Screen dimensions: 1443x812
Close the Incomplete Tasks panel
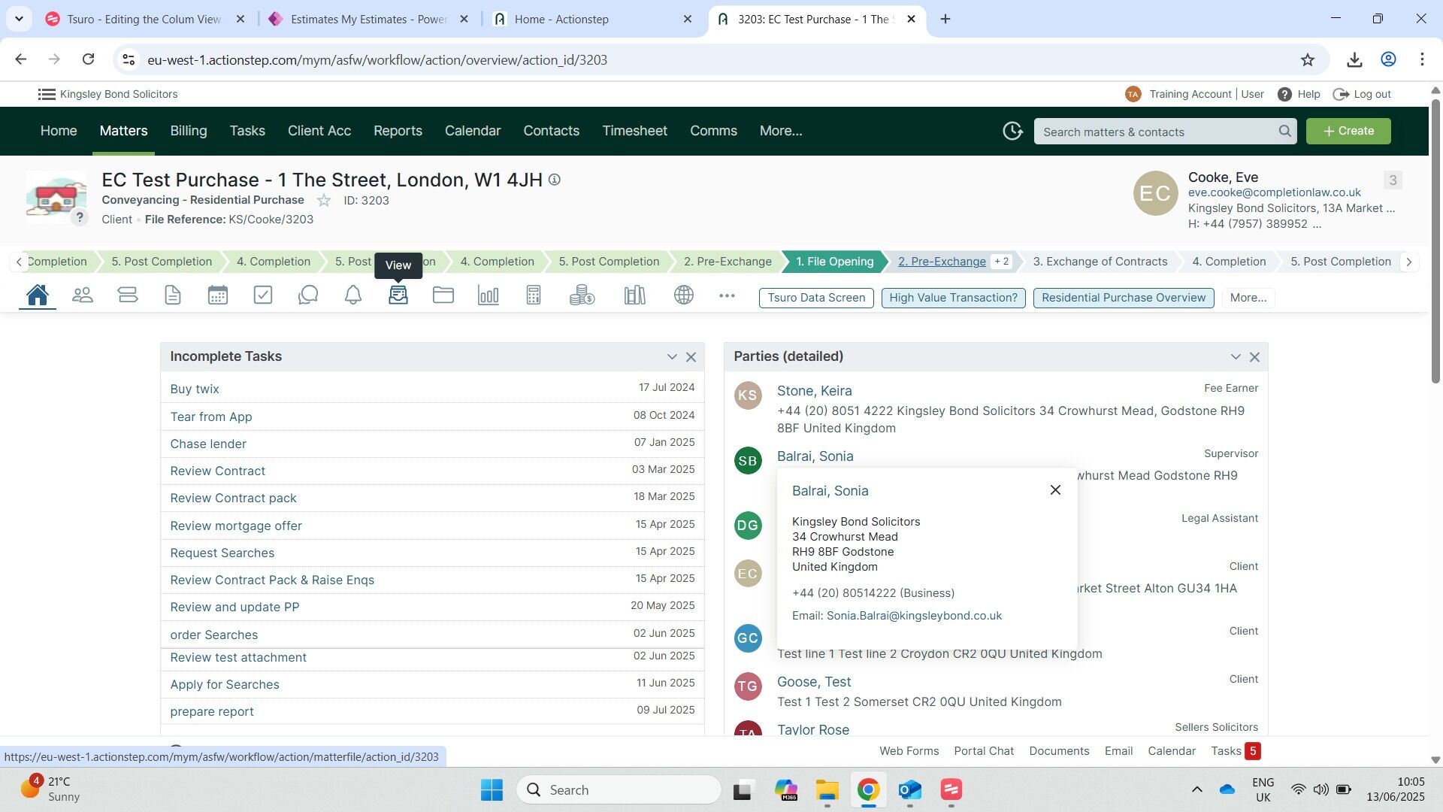click(691, 357)
